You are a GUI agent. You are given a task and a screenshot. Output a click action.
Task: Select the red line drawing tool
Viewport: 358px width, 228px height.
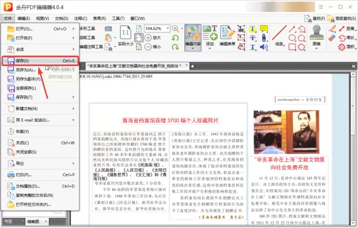[279, 33]
